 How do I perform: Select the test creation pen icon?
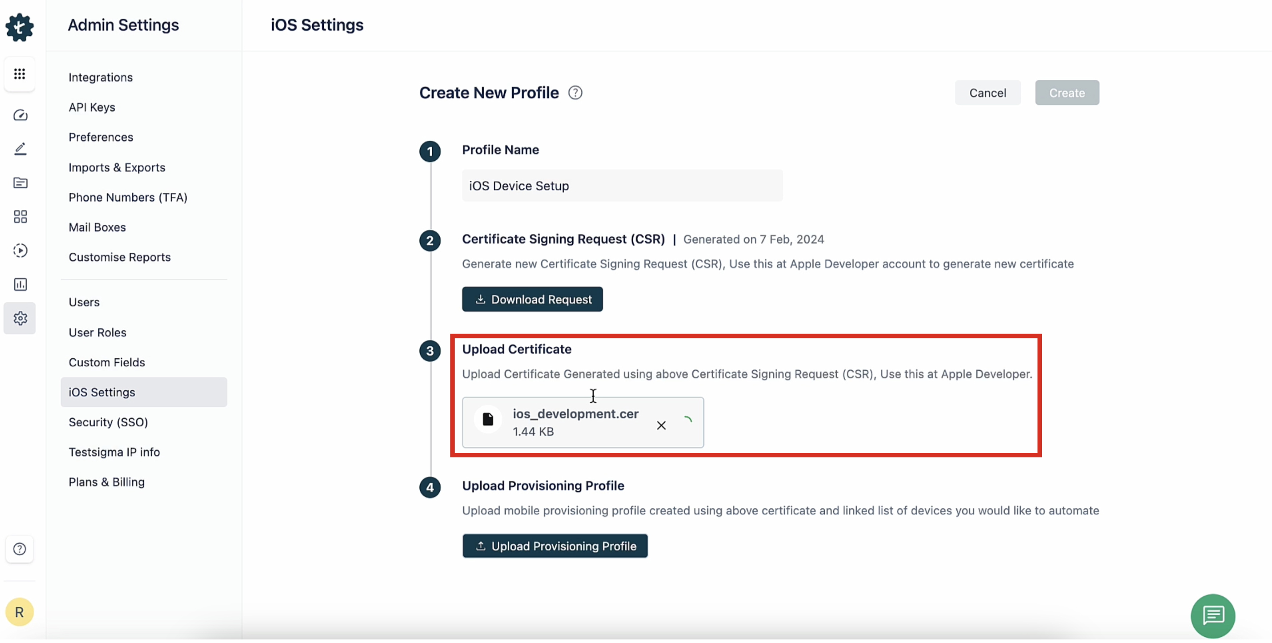pyautogui.click(x=20, y=149)
